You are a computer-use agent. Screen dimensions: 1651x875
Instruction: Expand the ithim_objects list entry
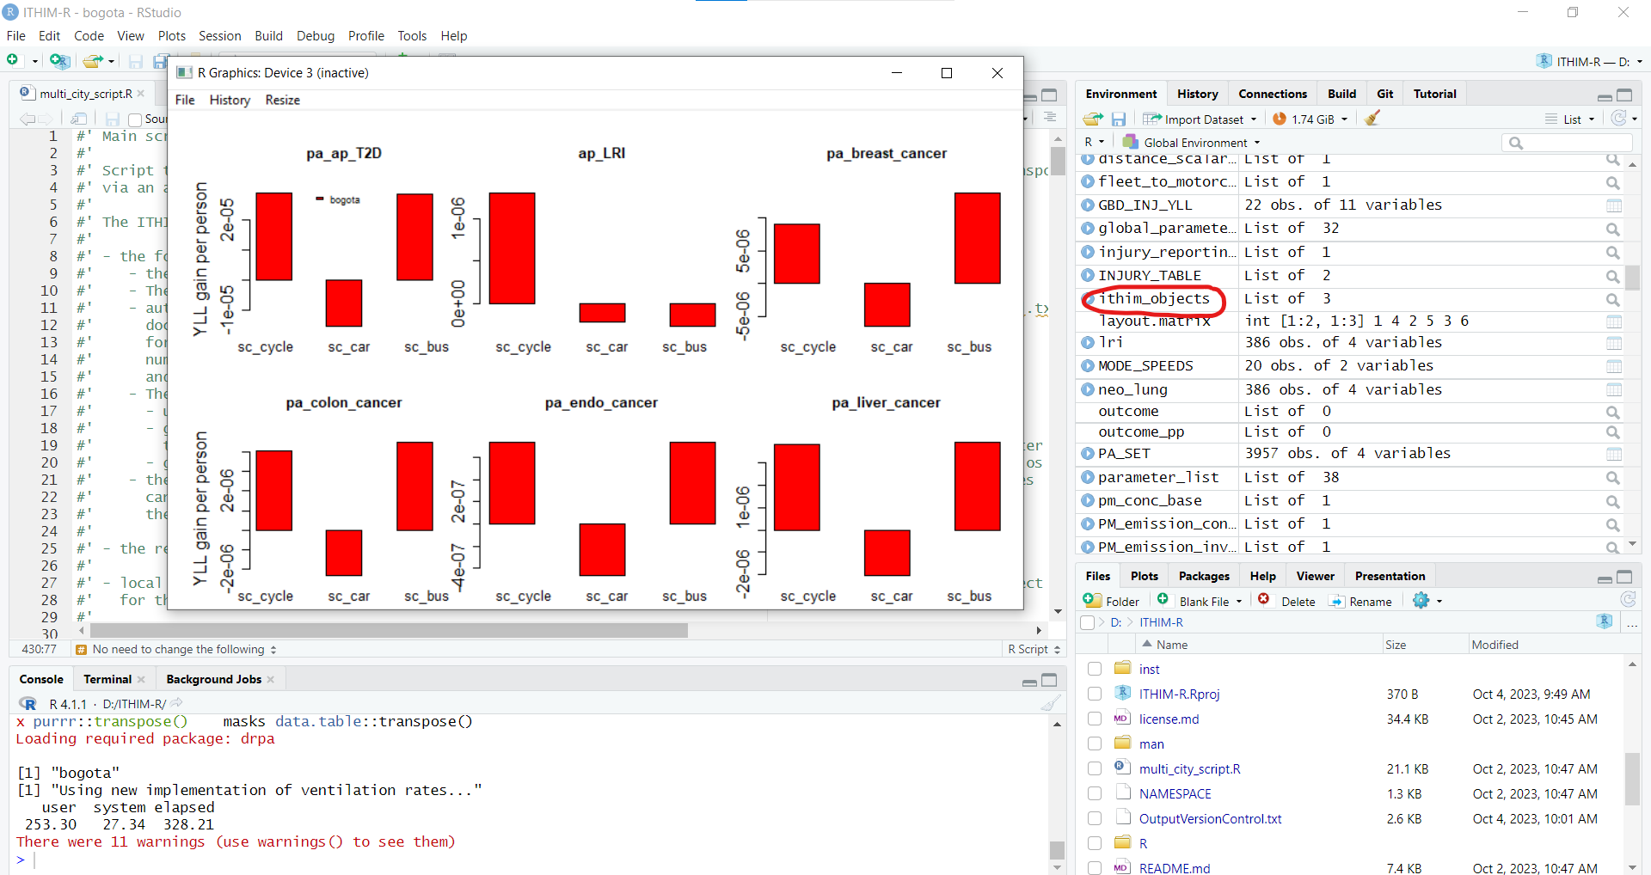pos(1089,299)
